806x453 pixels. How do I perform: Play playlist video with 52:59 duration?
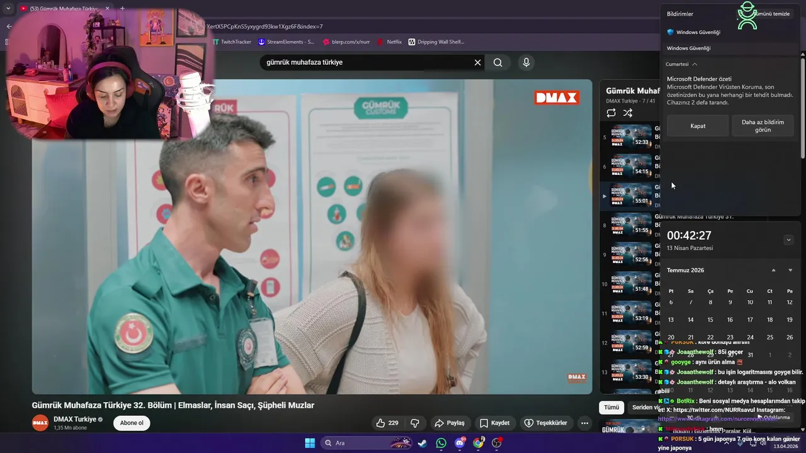click(631, 342)
